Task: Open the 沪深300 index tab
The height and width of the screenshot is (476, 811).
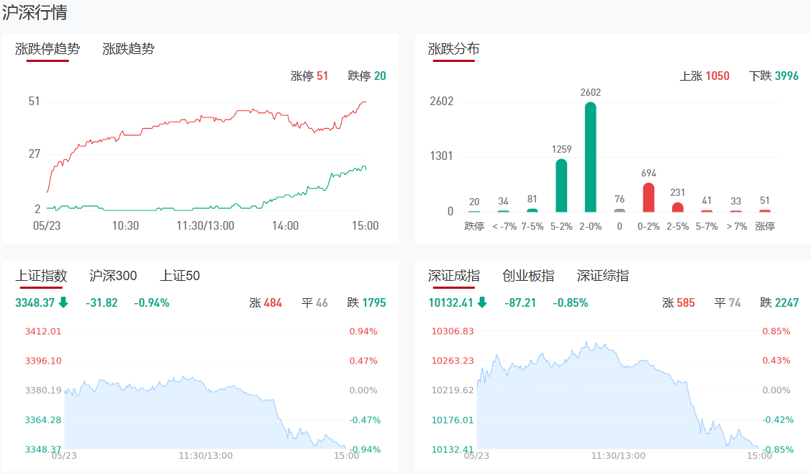Action: pyautogui.click(x=113, y=276)
